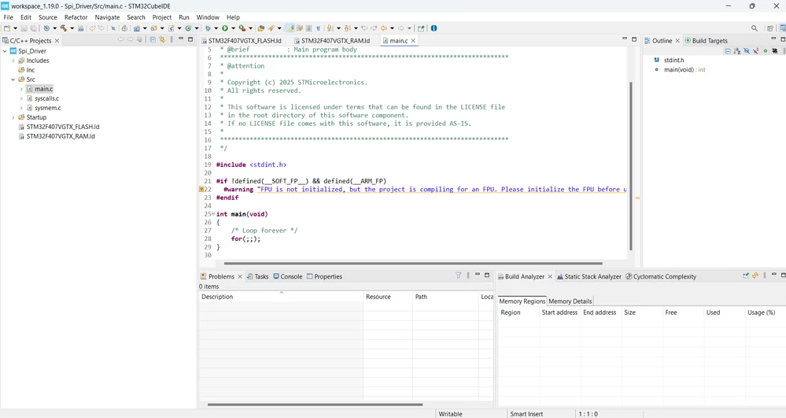Open the Static Stack Analyzer tab

pos(589,276)
